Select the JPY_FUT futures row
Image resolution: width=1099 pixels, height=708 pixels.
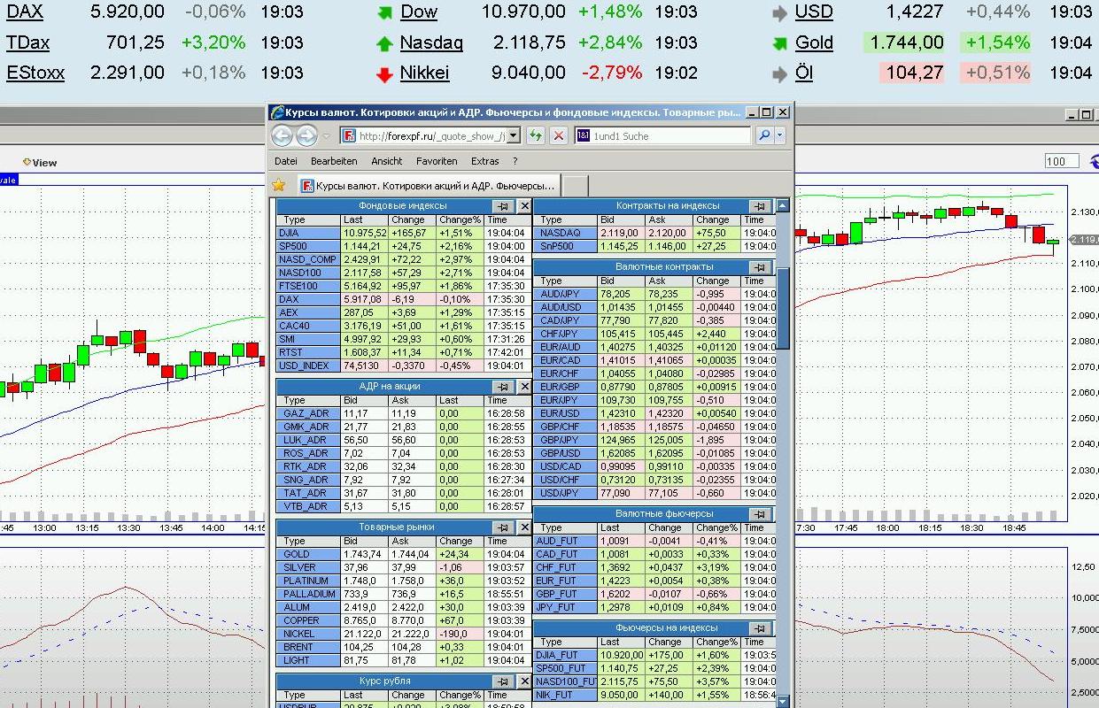point(654,607)
